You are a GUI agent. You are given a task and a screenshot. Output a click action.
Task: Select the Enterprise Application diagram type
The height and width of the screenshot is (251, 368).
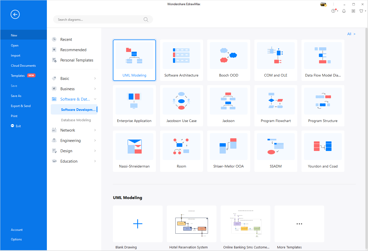tap(134, 106)
